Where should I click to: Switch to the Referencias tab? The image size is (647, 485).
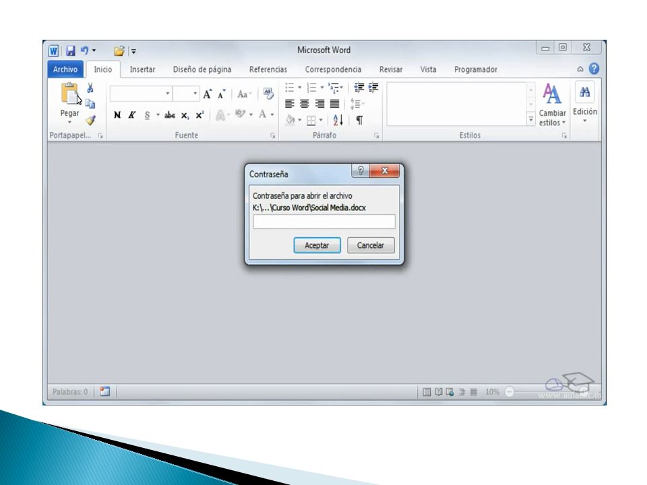(268, 69)
